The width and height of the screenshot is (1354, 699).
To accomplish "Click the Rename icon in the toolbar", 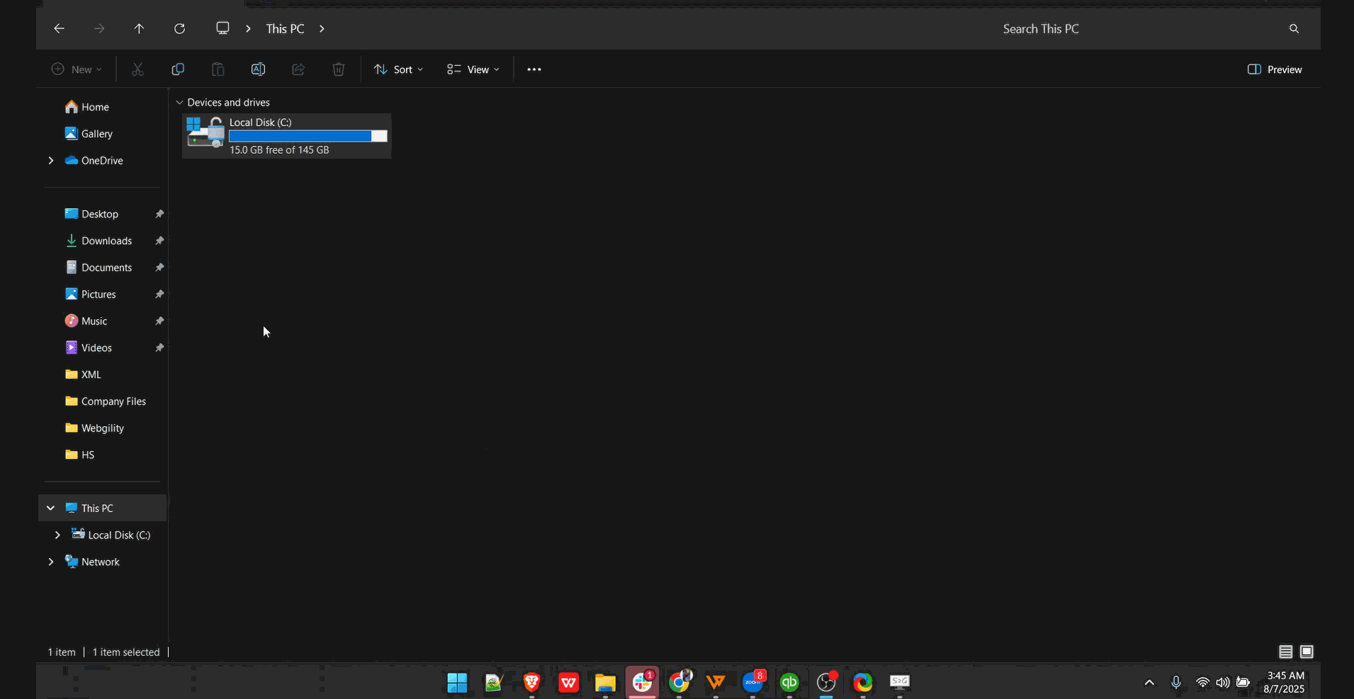I will [x=258, y=69].
